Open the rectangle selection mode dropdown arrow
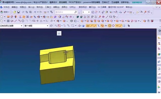161x99 pixels. pos(76,26)
